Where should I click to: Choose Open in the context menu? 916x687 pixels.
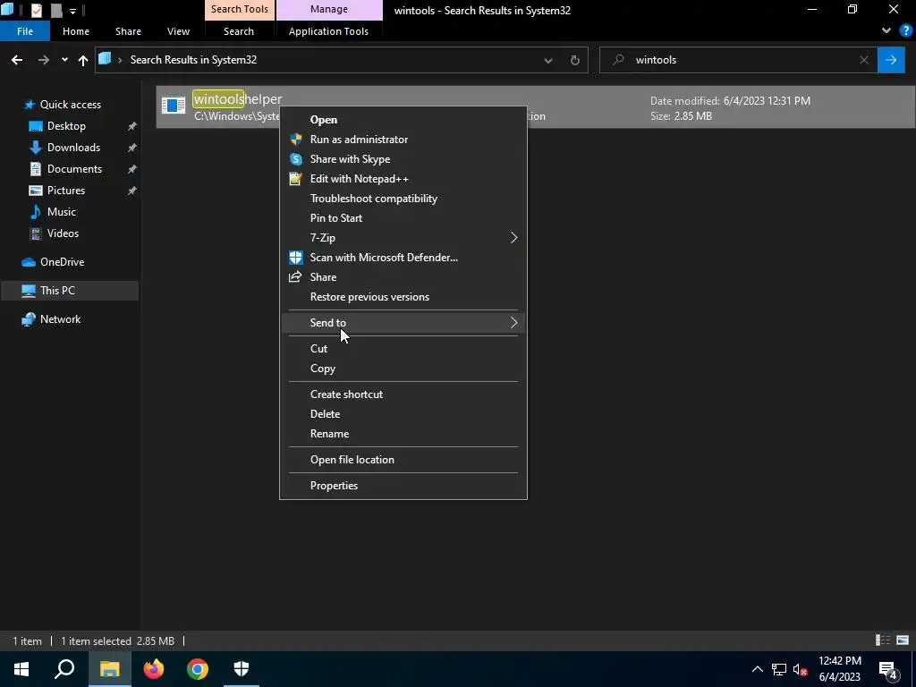tap(403, 120)
